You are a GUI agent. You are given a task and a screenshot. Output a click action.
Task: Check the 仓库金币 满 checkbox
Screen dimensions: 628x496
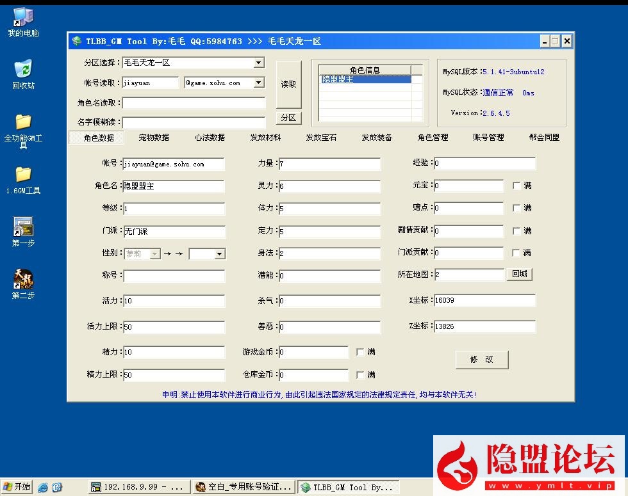pos(360,375)
